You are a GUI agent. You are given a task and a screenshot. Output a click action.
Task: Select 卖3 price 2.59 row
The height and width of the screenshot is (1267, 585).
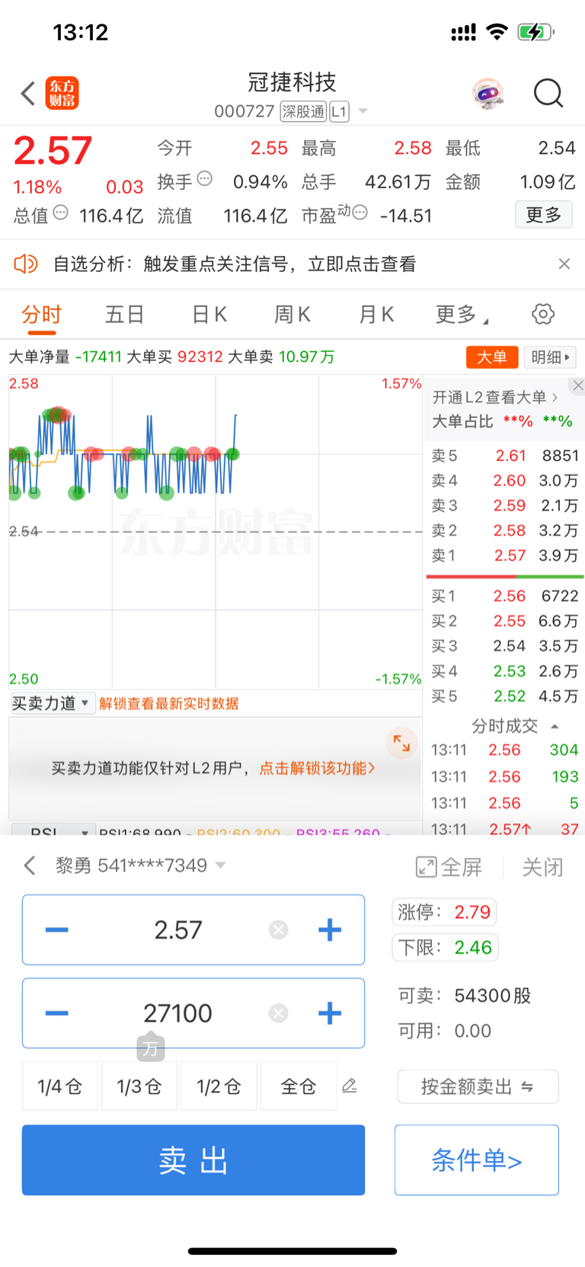tap(504, 506)
